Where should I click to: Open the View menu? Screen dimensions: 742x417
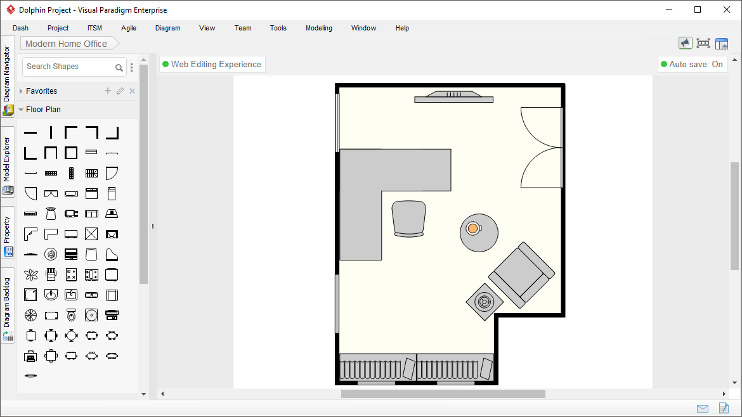pyautogui.click(x=207, y=28)
